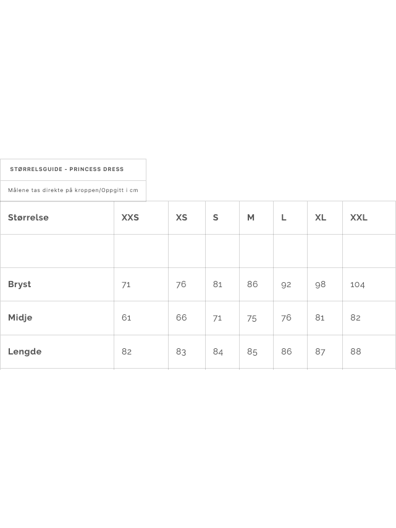
Task: Select the M size column header
Action: (251, 217)
